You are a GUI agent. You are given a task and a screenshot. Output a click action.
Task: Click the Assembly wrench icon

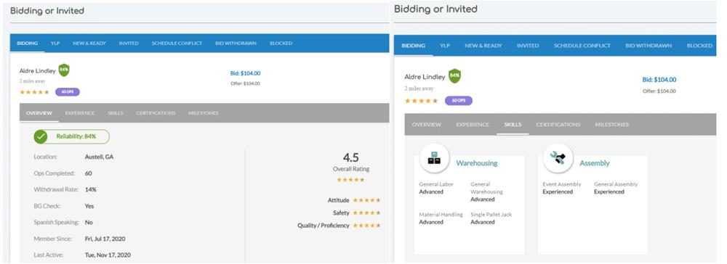[558, 158]
